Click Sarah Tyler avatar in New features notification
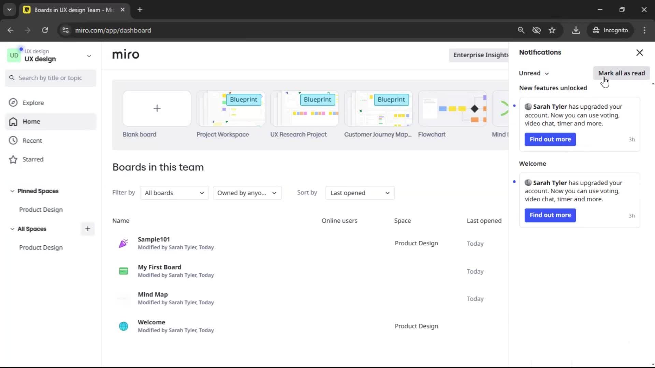The width and height of the screenshot is (655, 368). coord(528,107)
